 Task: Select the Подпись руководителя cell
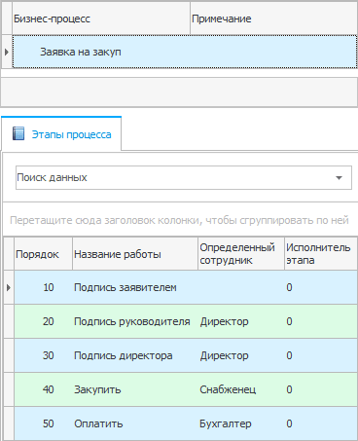pyautogui.click(x=135, y=321)
